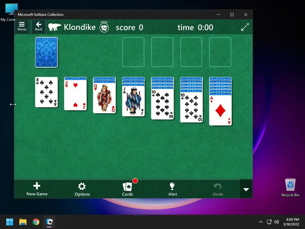Show hidden system tray icons
Screen dimensions: 305x229
pos(261,222)
